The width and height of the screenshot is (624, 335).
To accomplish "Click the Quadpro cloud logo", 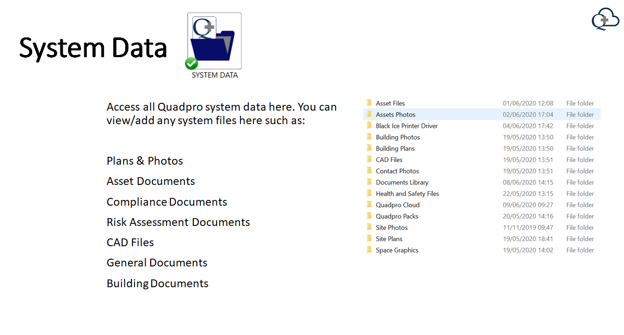I will click(605, 19).
